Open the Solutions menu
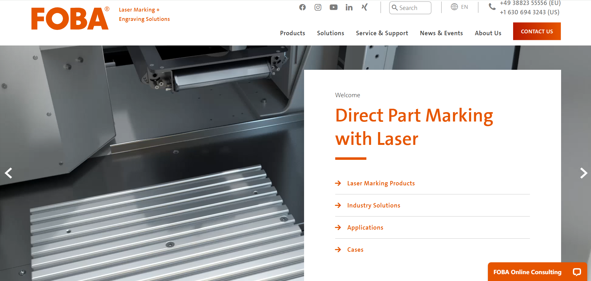 pos(331,33)
